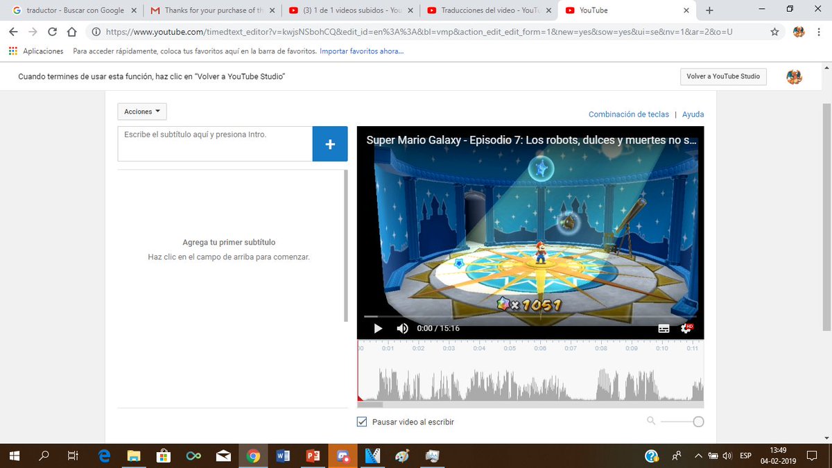Screen dimensions: 832x468
Task: Open PowerPoint from taskbar
Action: click(313, 456)
